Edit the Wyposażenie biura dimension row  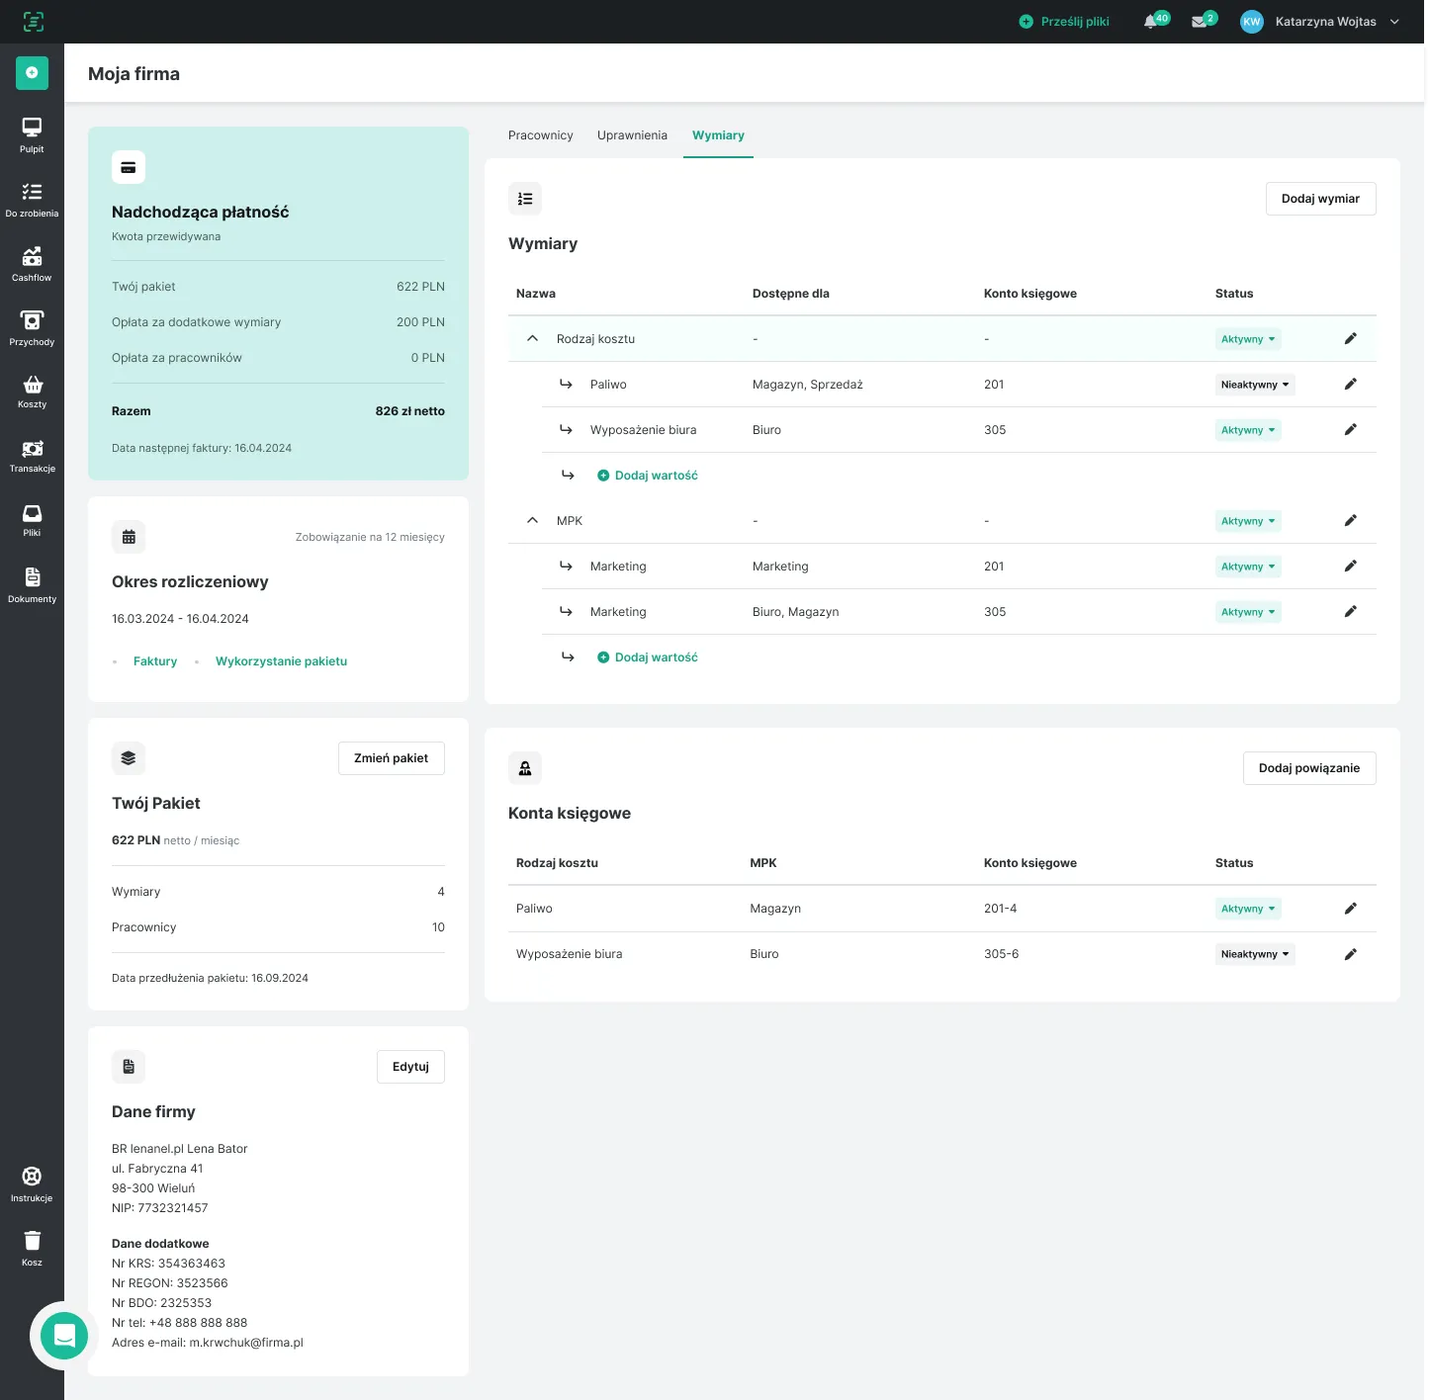[x=1351, y=430]
